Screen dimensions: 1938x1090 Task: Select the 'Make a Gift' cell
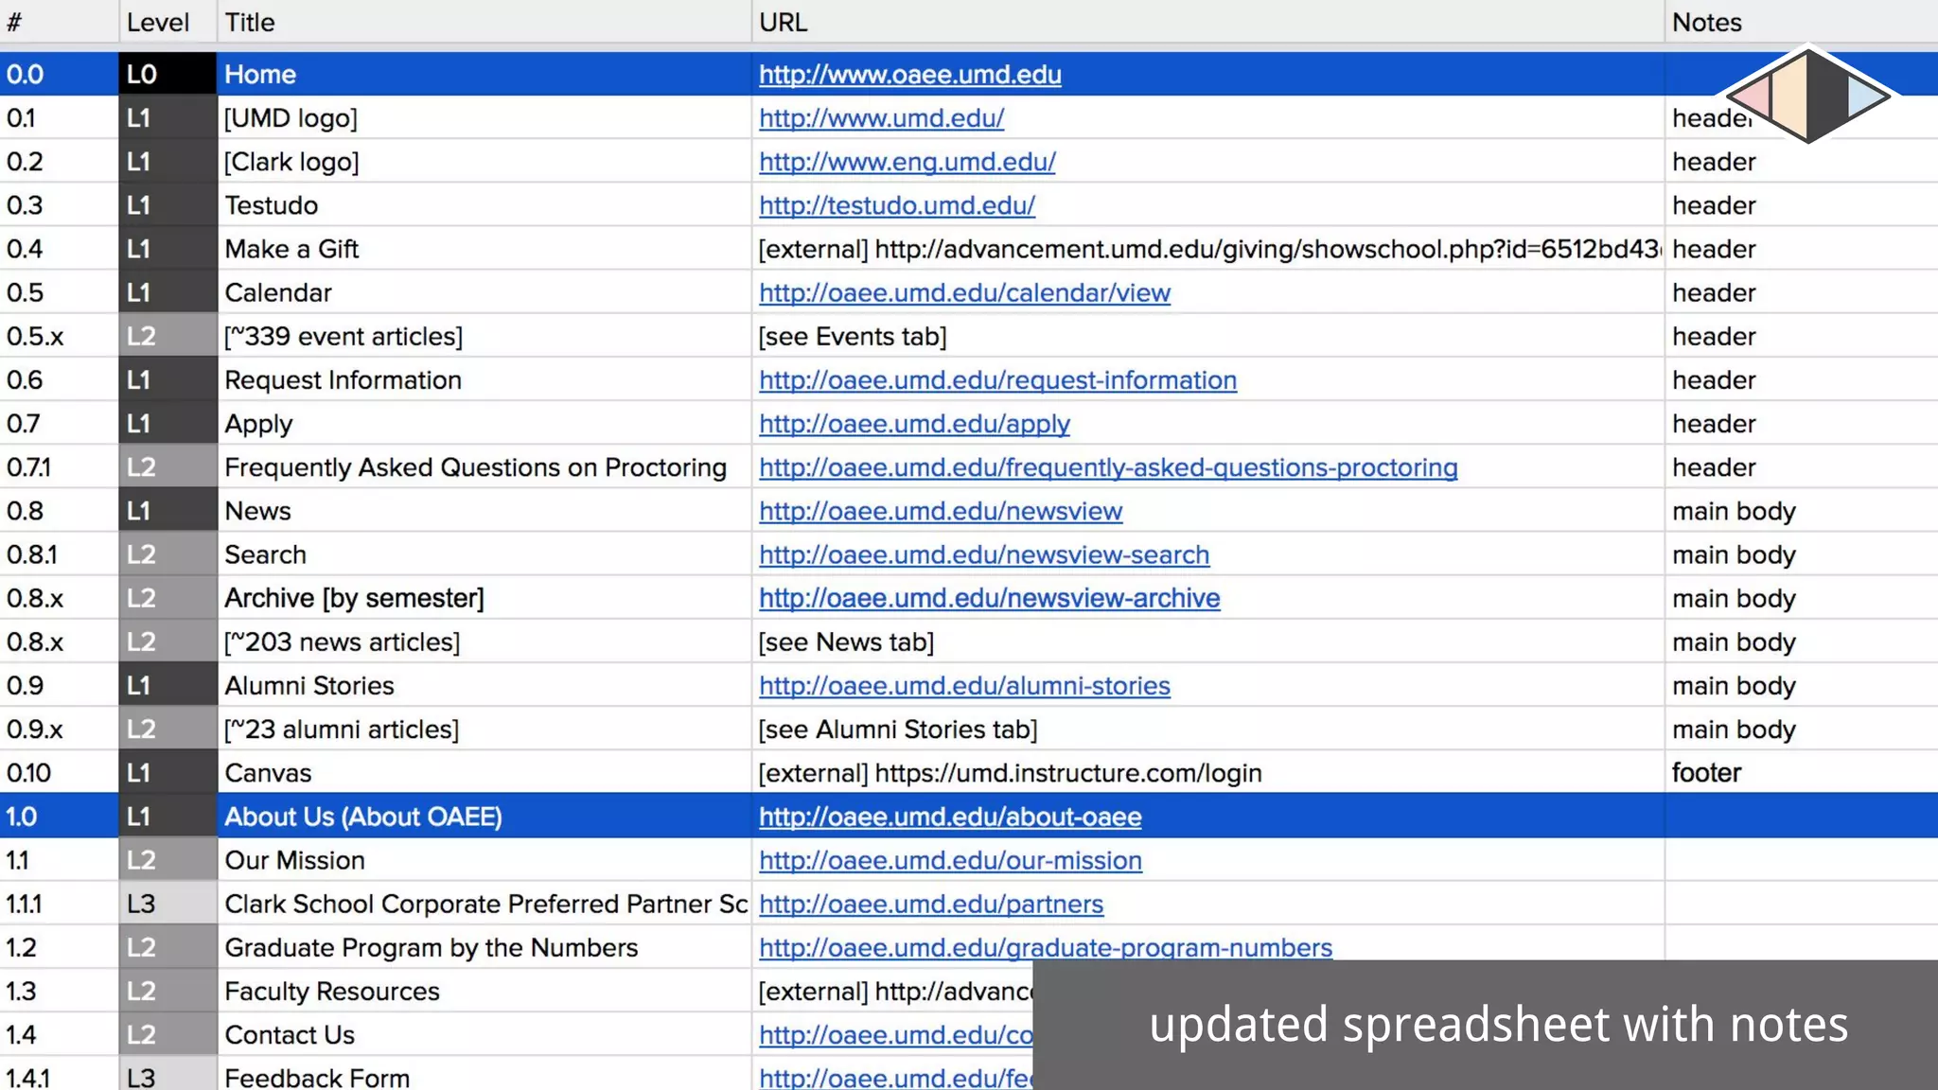click(484, 249)
